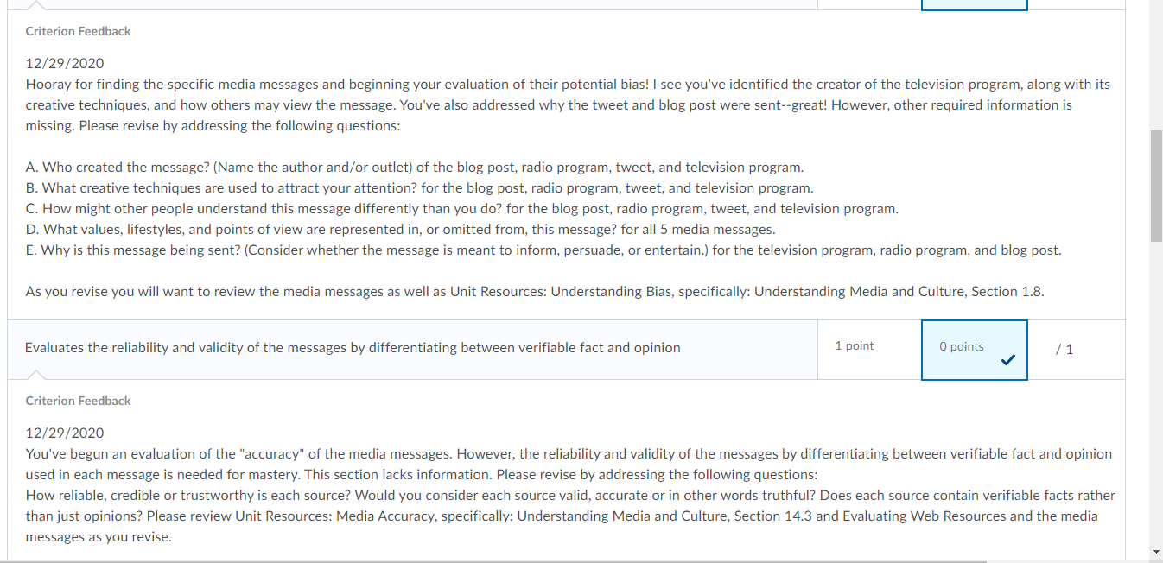The height and width of the screenshot is (563, 1163).
Task: Click the second Criterion Feedback heading below the rubric row
Action: tap(78, 401)
